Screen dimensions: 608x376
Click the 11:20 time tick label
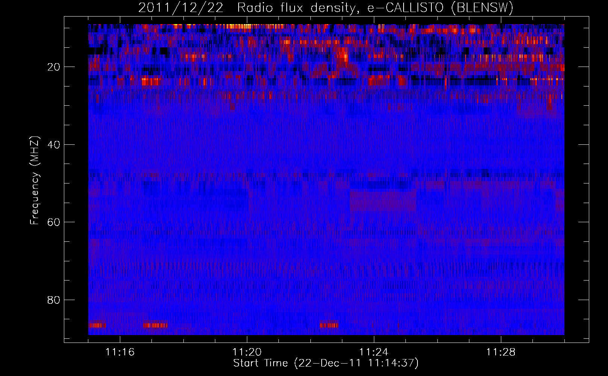(x=247, y=352)
